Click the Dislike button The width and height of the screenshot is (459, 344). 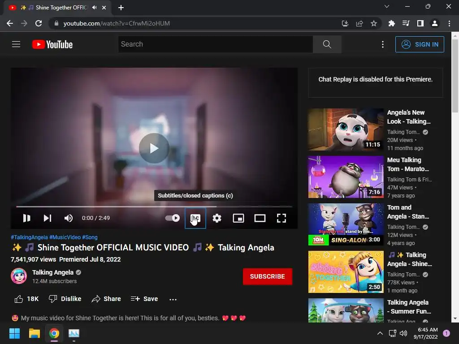tap(65, 299)
